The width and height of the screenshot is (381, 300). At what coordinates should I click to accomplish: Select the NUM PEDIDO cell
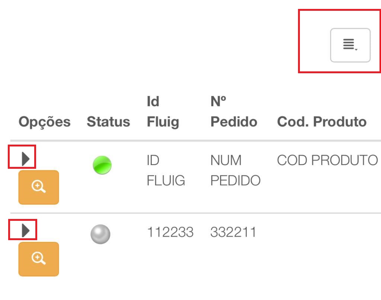pyautogui.click(x=236, y=170)
